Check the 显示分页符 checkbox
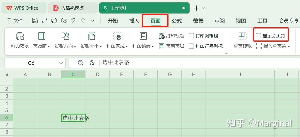The image size is (300, 137). coord(258,36)
